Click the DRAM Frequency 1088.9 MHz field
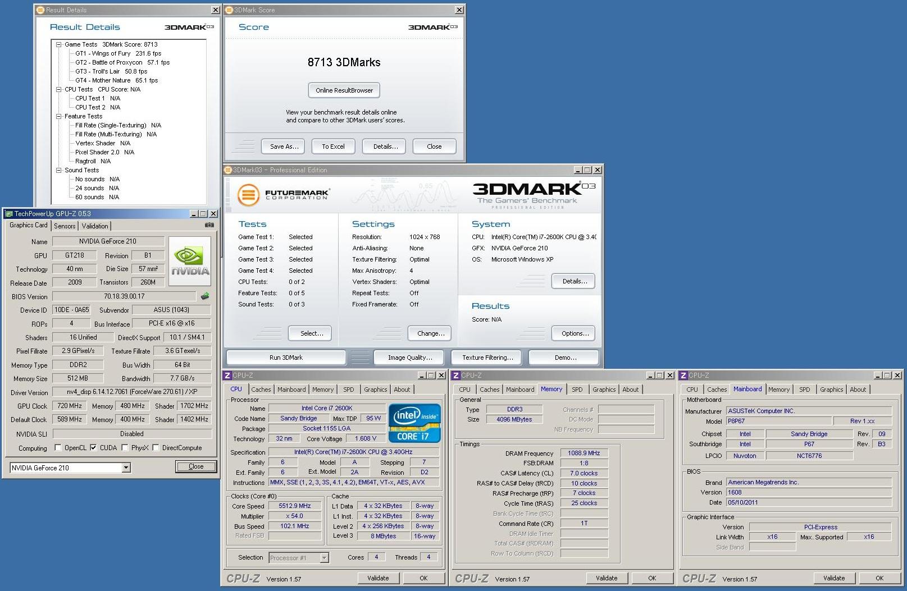Screen dimensions: 907x591 click(x=584, y=453)
